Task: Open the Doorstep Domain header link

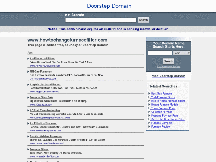Action: (x=109, y=6)
